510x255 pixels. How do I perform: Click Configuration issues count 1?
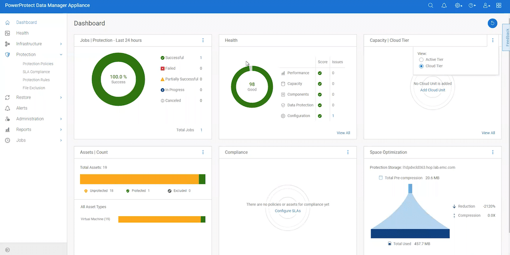pyautogui.click(x=333, y=116)
